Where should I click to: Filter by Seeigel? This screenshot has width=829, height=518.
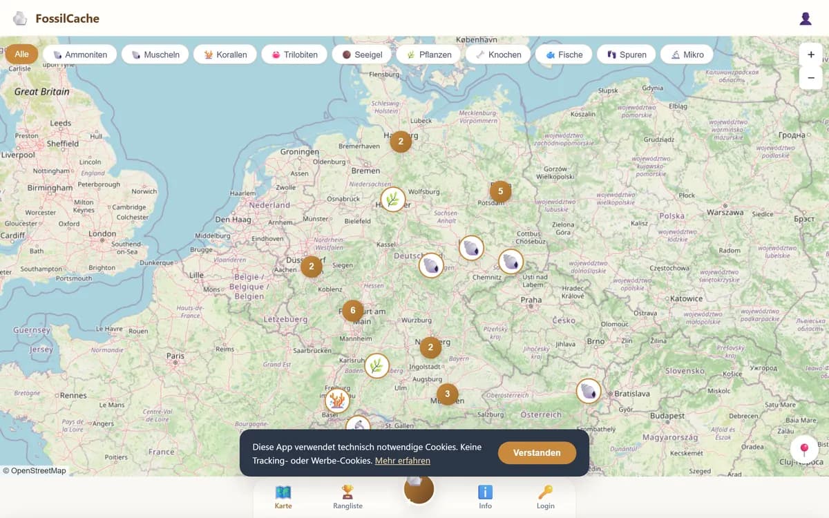coord(362,55)
